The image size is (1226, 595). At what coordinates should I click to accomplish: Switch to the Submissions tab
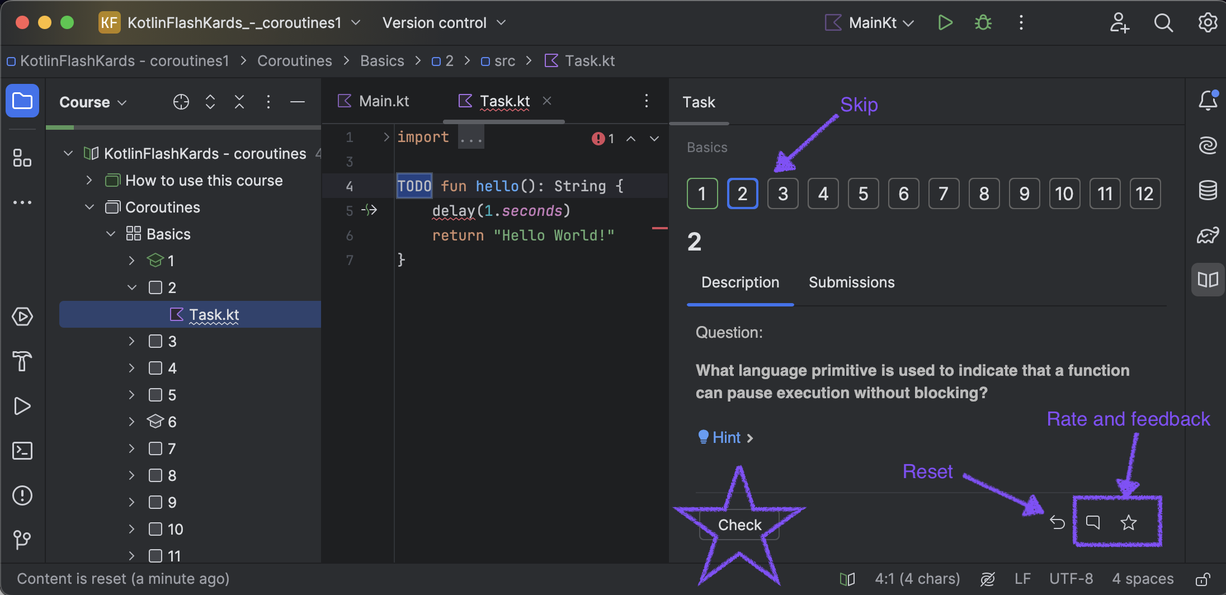coord(851,282)
